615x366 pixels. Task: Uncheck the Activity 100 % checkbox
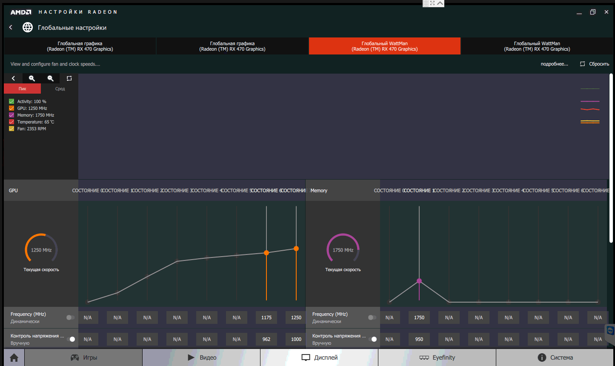(x=11, y=101)
